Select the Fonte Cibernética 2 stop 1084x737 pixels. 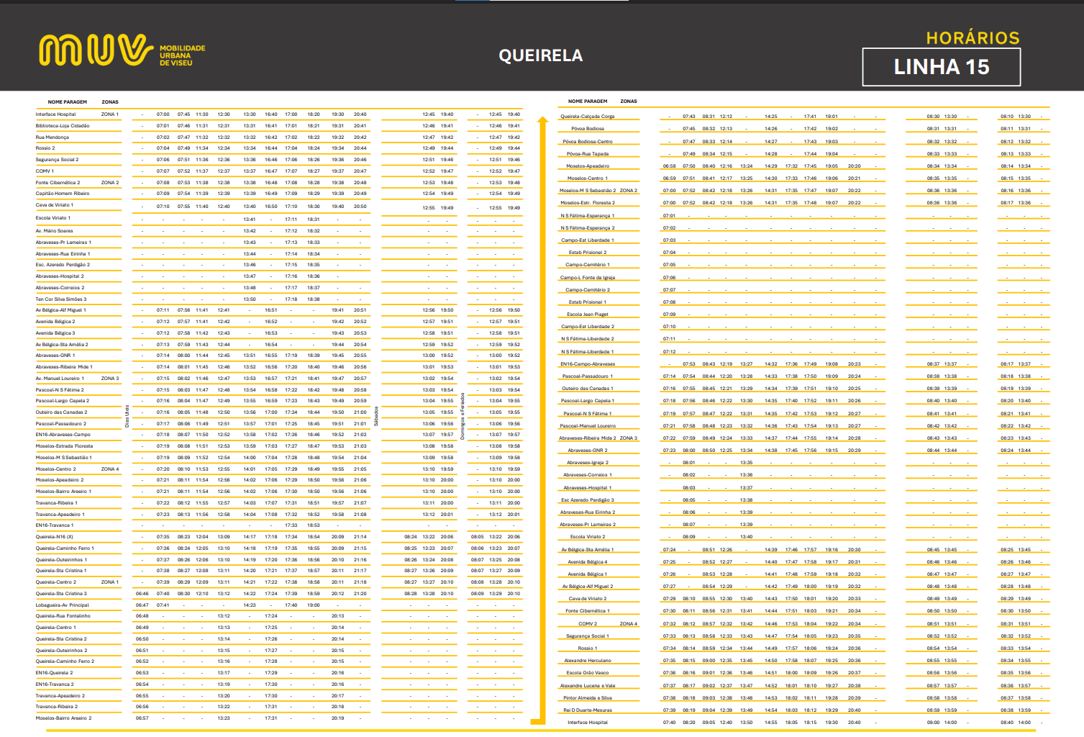(x=58, y=183)
